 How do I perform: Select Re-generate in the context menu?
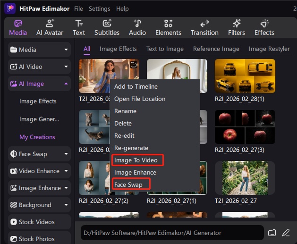(x=155, y=148)
